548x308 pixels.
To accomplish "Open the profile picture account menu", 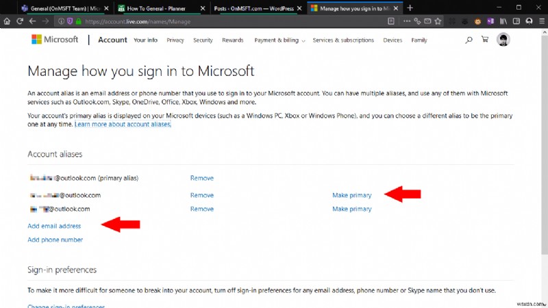I will click(503, 40).
